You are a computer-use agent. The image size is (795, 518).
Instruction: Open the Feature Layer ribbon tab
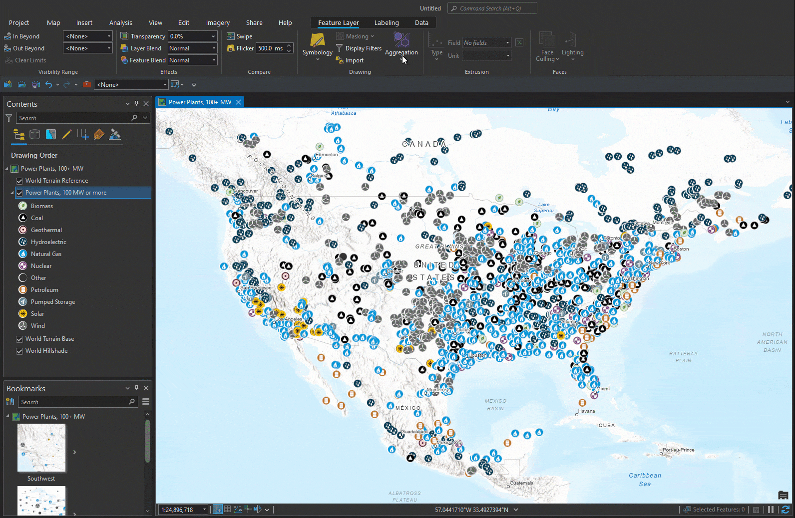coord(339,23)
